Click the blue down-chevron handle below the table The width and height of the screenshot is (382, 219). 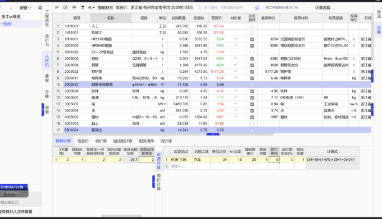click(x=213, y=134)
